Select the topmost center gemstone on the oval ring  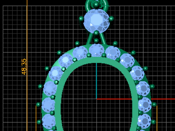(97, 50)
